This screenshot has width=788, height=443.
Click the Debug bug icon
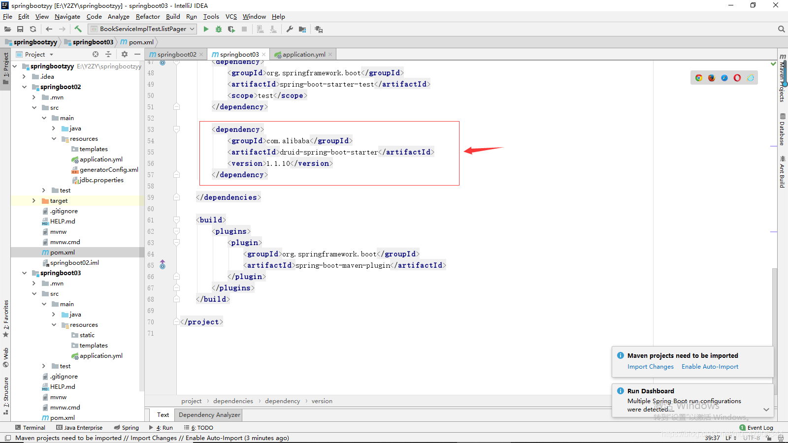[219, 29]
